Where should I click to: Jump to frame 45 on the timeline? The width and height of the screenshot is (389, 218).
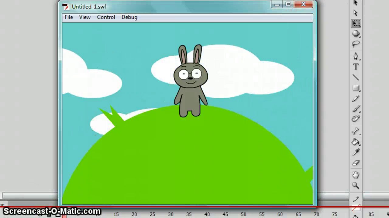pyautogui.click(x=225, y=214)
